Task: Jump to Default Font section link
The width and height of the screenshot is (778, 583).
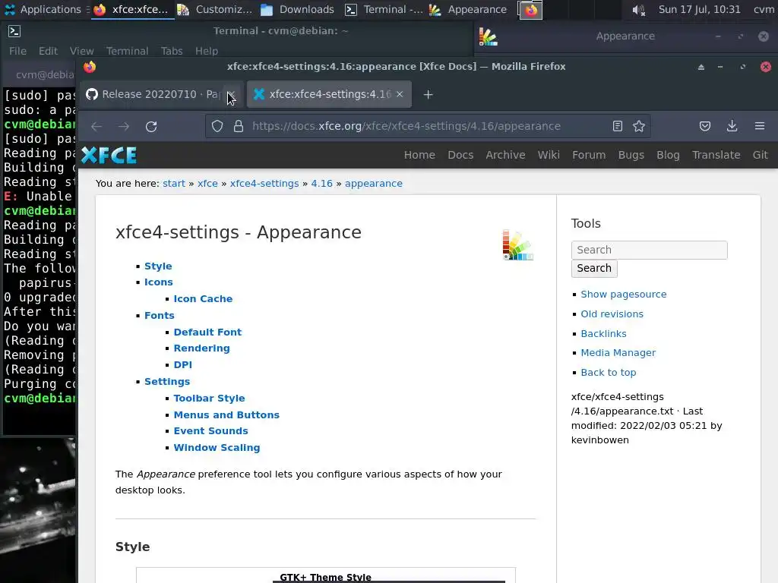Action: coord(207,332)
